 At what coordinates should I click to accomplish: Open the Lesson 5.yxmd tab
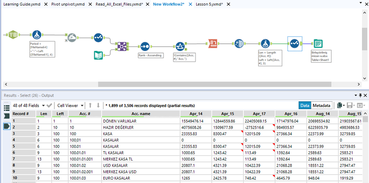pyautogui.click(x=209, y=4)
